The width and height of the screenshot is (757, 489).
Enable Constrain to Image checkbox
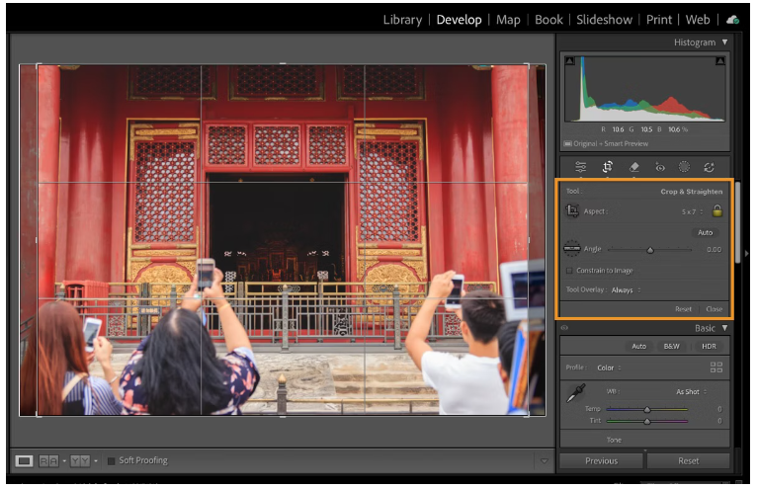[x=569, y=271]
